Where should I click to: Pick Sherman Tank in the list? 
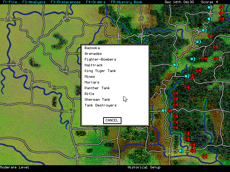tap(97, 100)
